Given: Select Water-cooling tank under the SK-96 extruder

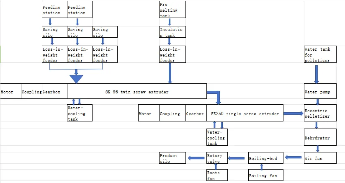Looking at the screenshot, I should (x=80, y=113).
